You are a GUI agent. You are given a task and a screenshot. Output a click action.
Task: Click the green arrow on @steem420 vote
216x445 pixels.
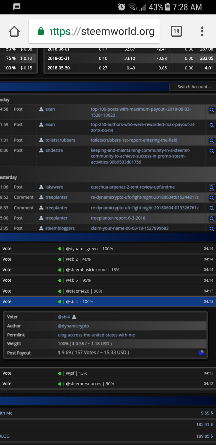(59, 291)
